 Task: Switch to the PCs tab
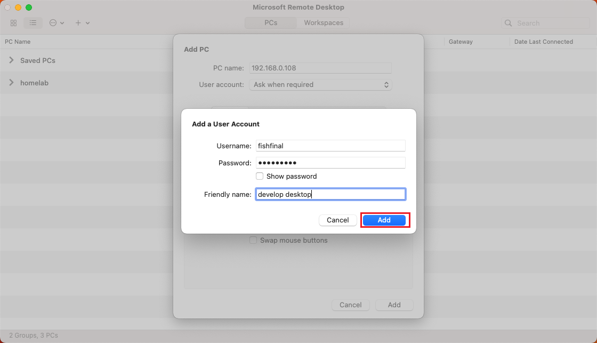271,23
